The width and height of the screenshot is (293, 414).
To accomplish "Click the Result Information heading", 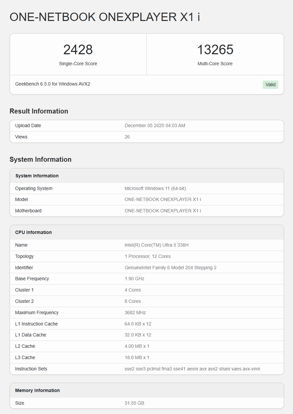I will 39,111.
